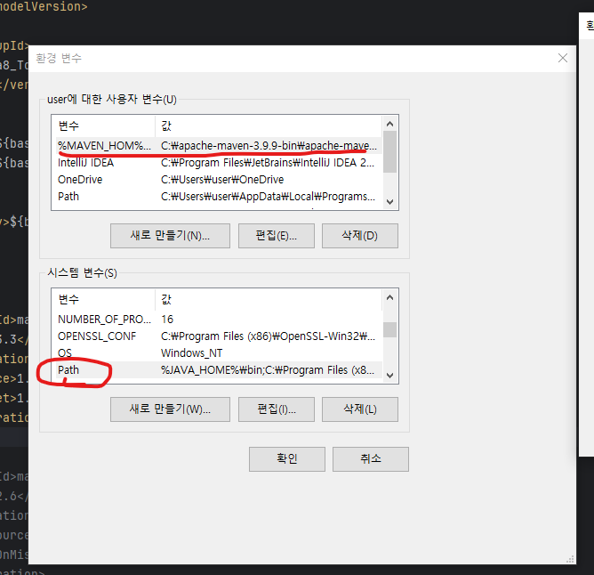This screenshot has height=575, width=594.
Task: Click the %JAVA_HOME%\bin system Path value
Action: [268, 370]
